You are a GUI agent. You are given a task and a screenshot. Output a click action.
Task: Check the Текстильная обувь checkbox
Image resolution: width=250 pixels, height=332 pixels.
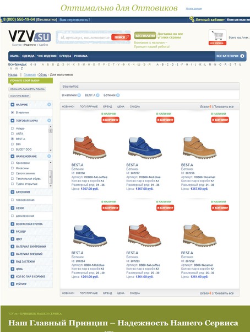point(12,179)
